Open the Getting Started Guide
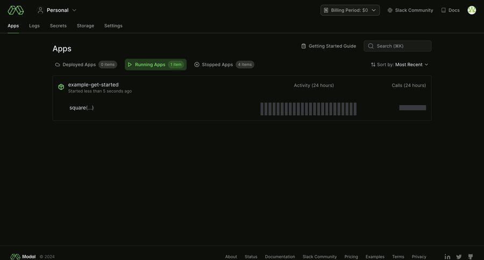 pos(329,46)
